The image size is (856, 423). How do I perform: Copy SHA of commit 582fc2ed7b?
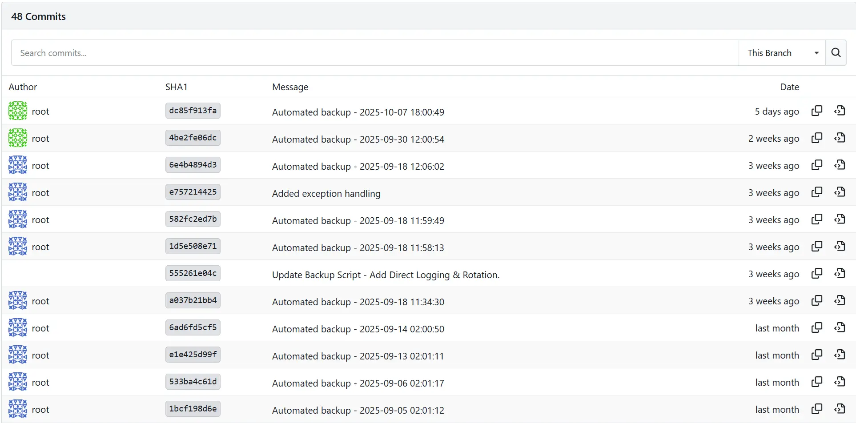point(816,219)
